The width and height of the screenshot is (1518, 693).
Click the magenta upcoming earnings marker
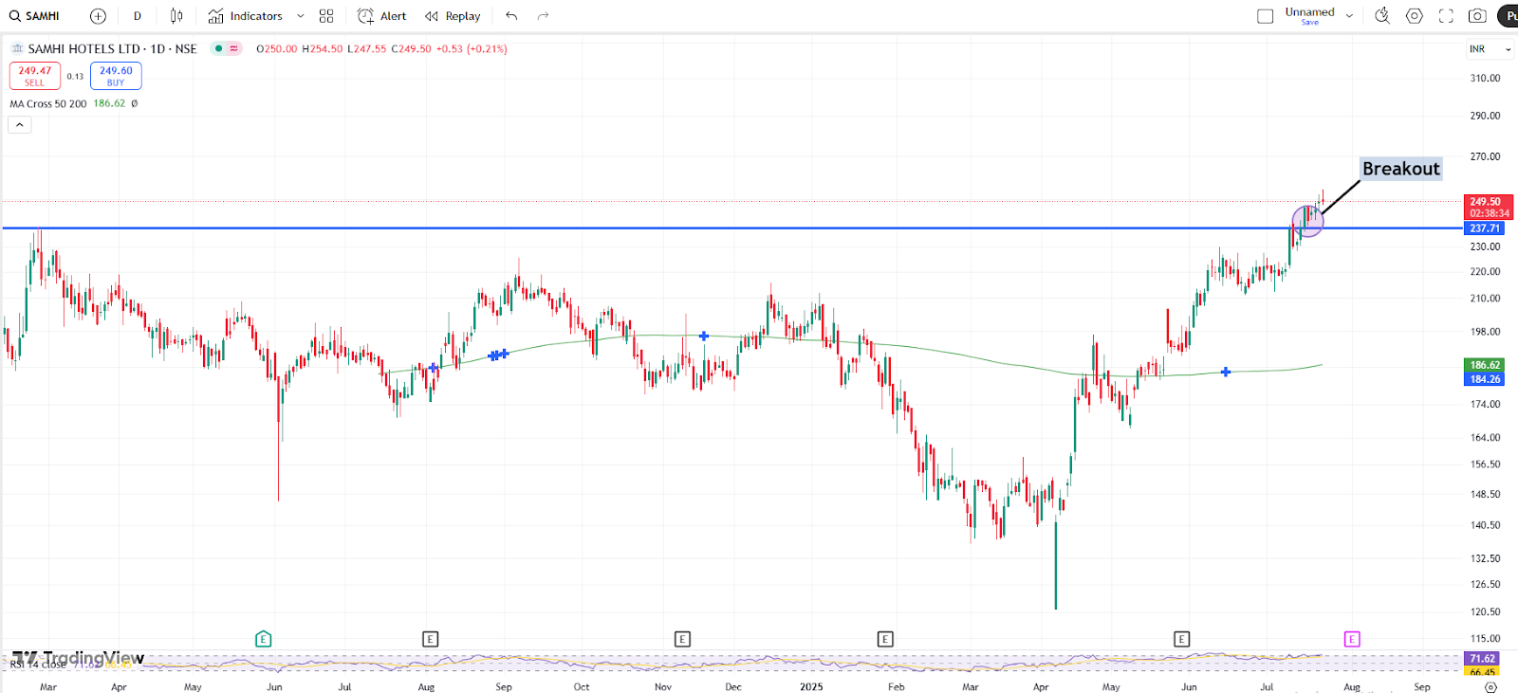(1352, 639)
